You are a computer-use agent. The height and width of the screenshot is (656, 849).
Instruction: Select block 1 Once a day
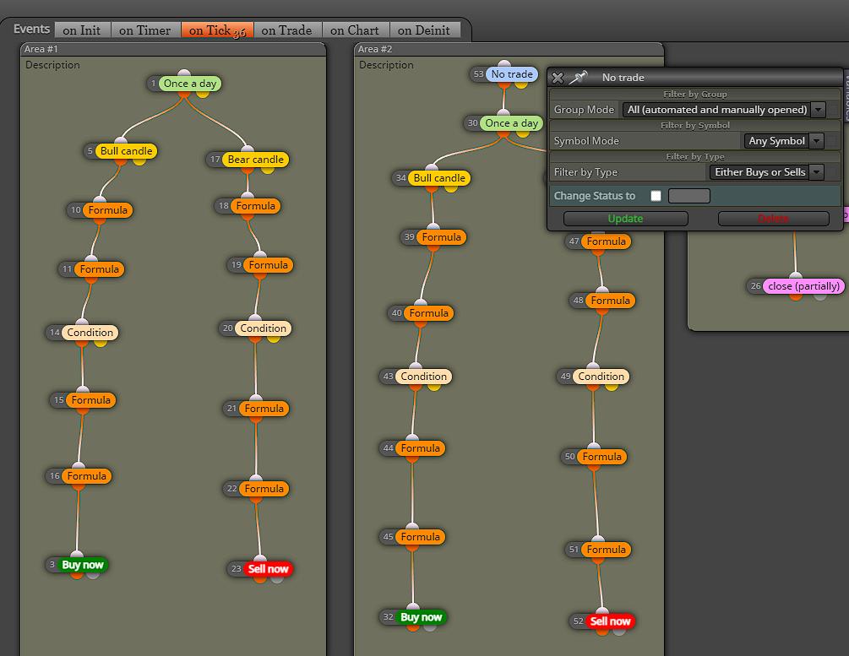click(190, 84)
